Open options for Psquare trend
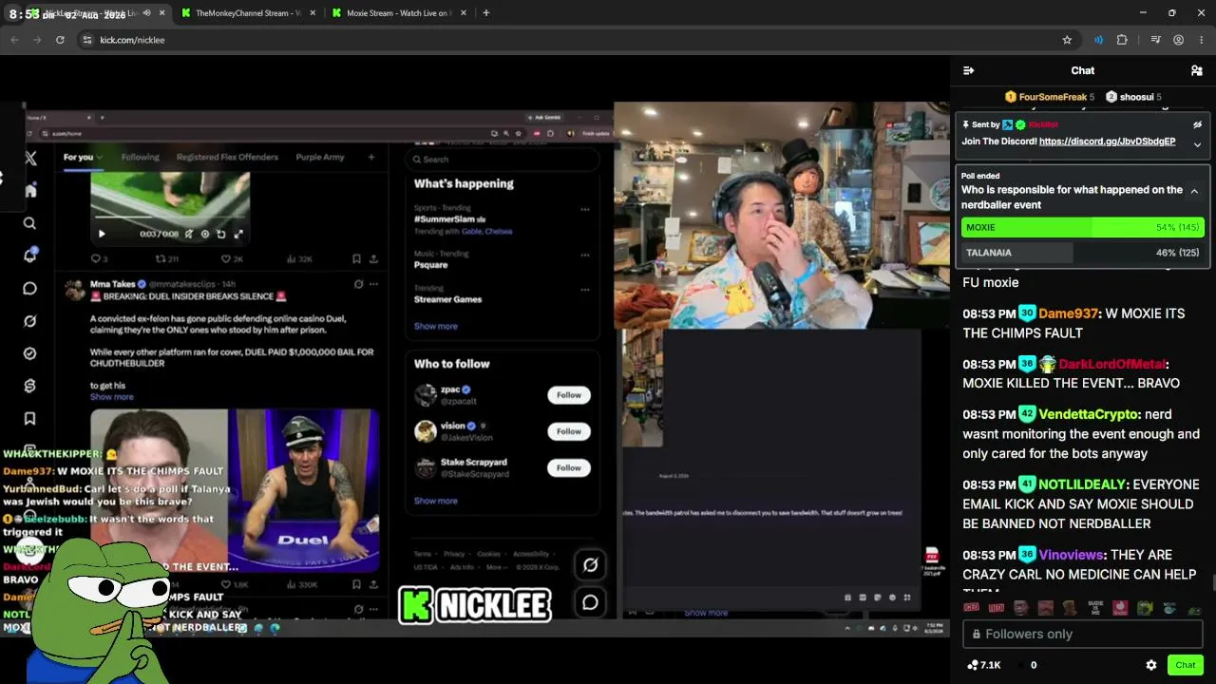 tap(585, 255)
